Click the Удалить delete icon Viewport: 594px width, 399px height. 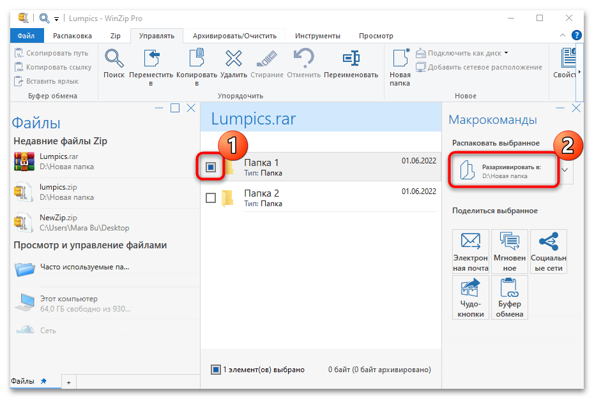coord(233,59)
